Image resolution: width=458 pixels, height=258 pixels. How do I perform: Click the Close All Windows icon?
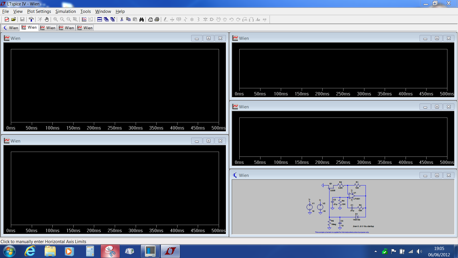tap(113, 19)
